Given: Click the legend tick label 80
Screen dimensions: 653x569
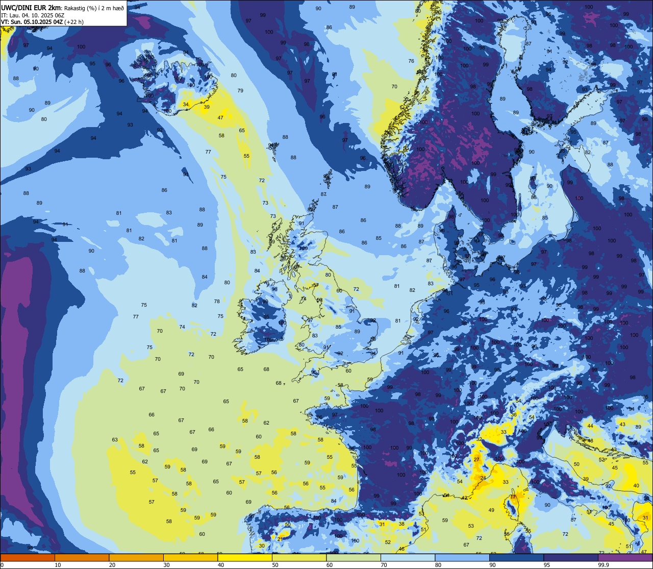Looking at the screenshot, I should [438, 564].
